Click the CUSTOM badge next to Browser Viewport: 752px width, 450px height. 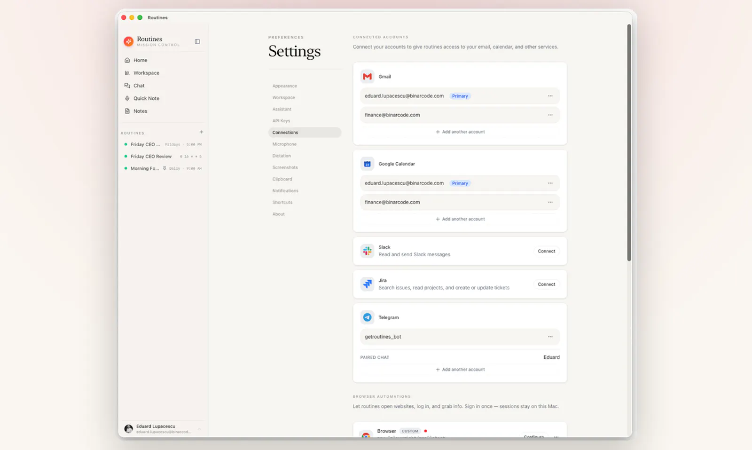coord(410,431)
